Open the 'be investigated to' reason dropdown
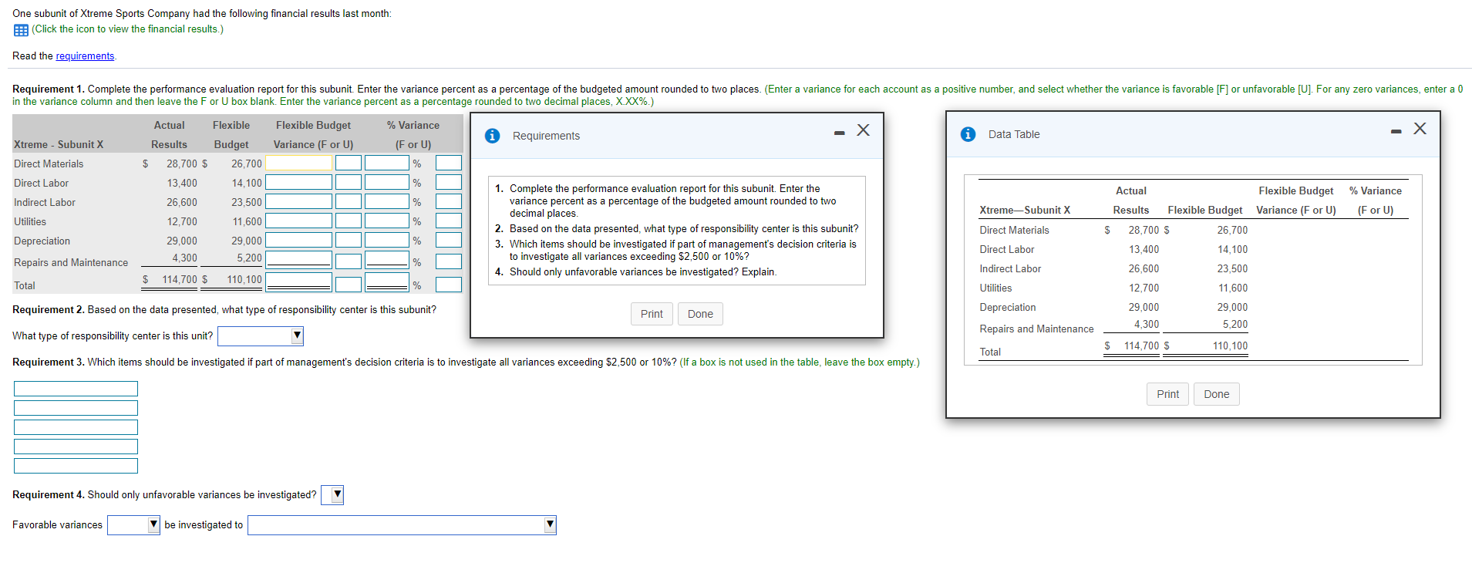Image resolution: width=1472 pixels, height=563 pixels. (402, 525)
